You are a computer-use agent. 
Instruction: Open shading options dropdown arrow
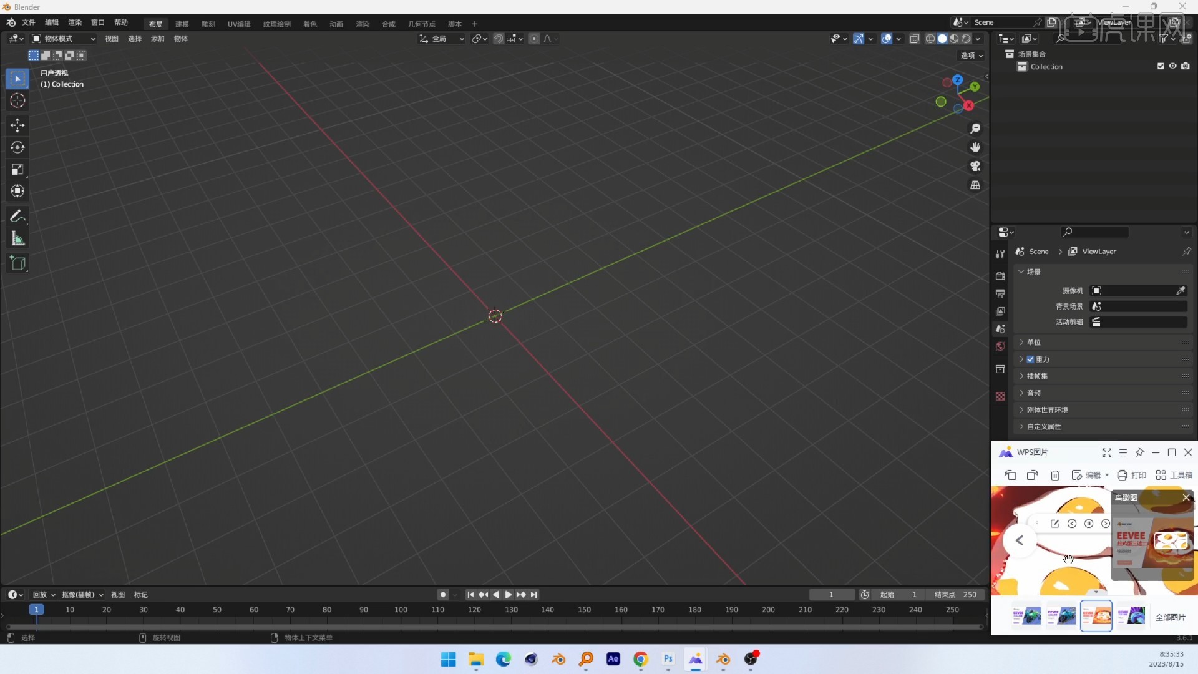[x=978, y=39]
